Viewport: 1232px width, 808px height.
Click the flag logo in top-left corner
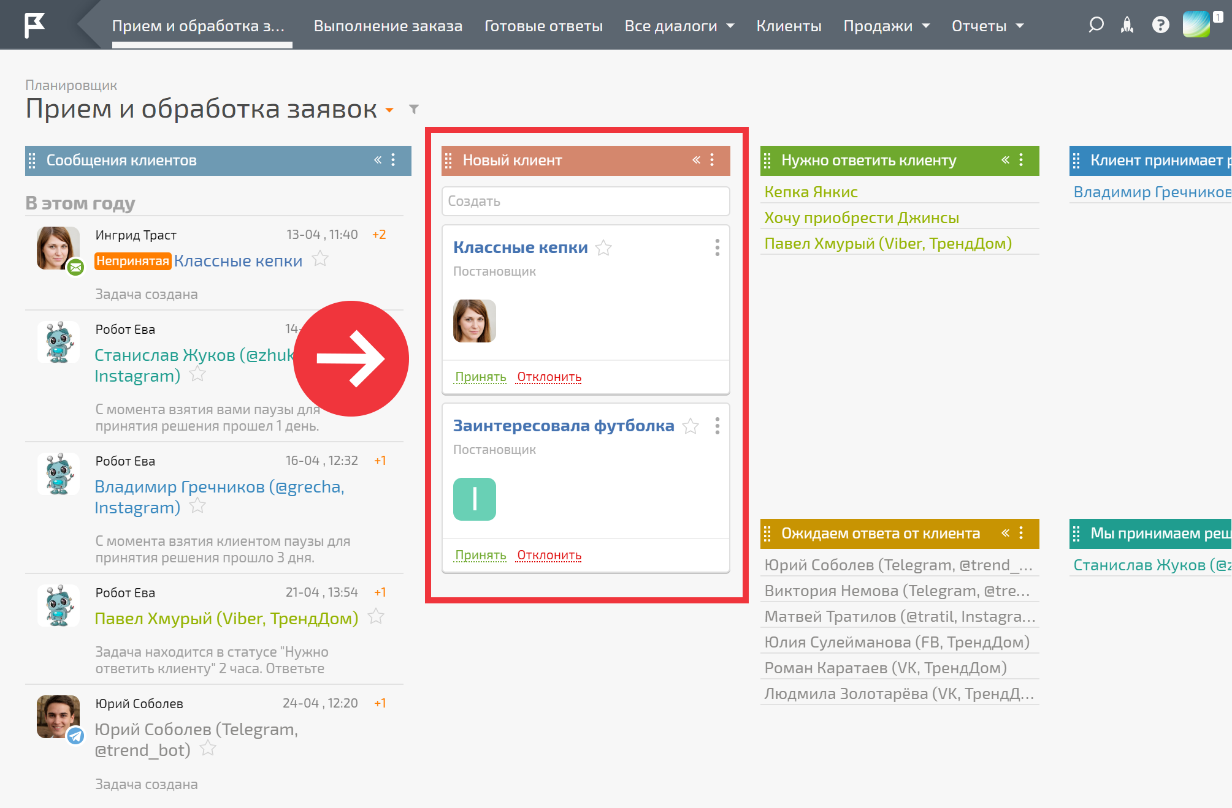click(35, 25)
